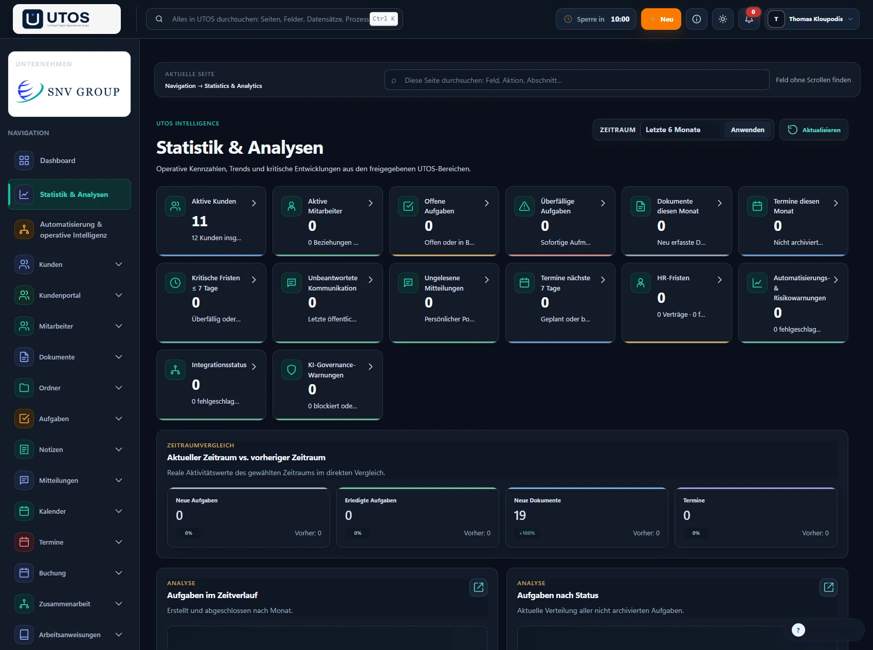The height and width of the screenshot is (650, 873).
Task: Click the Zusammenarbeit sidebar icon
Action: click(24, 604)
